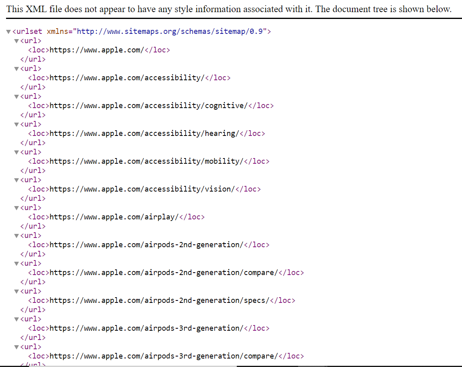Click the airpods-2nd-generation/ URL text
This screenshot has height=367, width=462.
147,244
